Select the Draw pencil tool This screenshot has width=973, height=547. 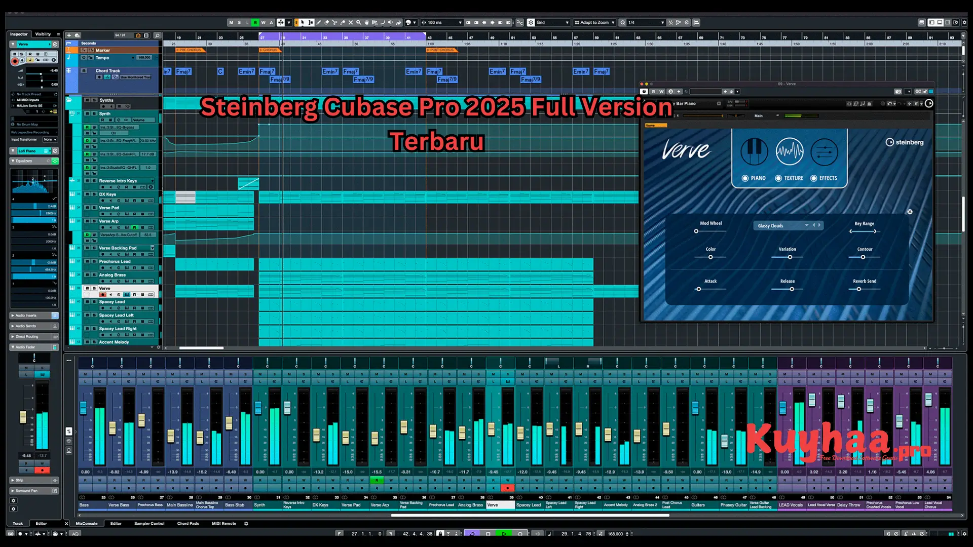click(x=319, y=22)
